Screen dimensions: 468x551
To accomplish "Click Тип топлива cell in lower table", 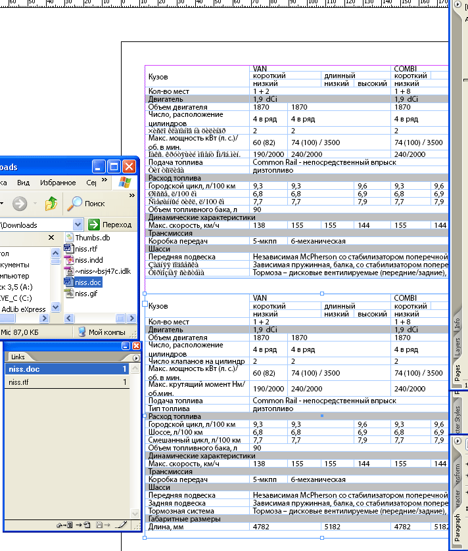I will (197, 408).
